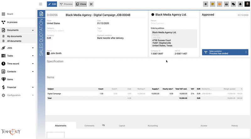Click the Tags field

[x=99, y=31]
